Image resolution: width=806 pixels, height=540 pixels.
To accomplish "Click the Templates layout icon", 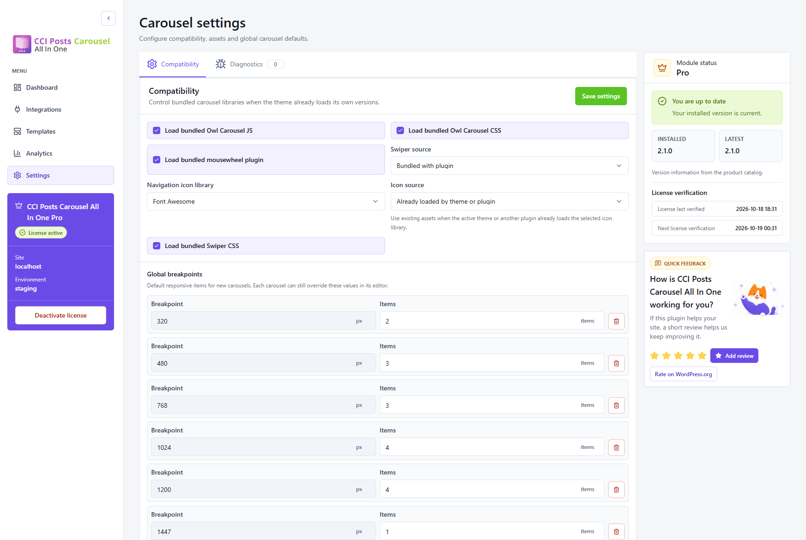I will pos(17,131).
